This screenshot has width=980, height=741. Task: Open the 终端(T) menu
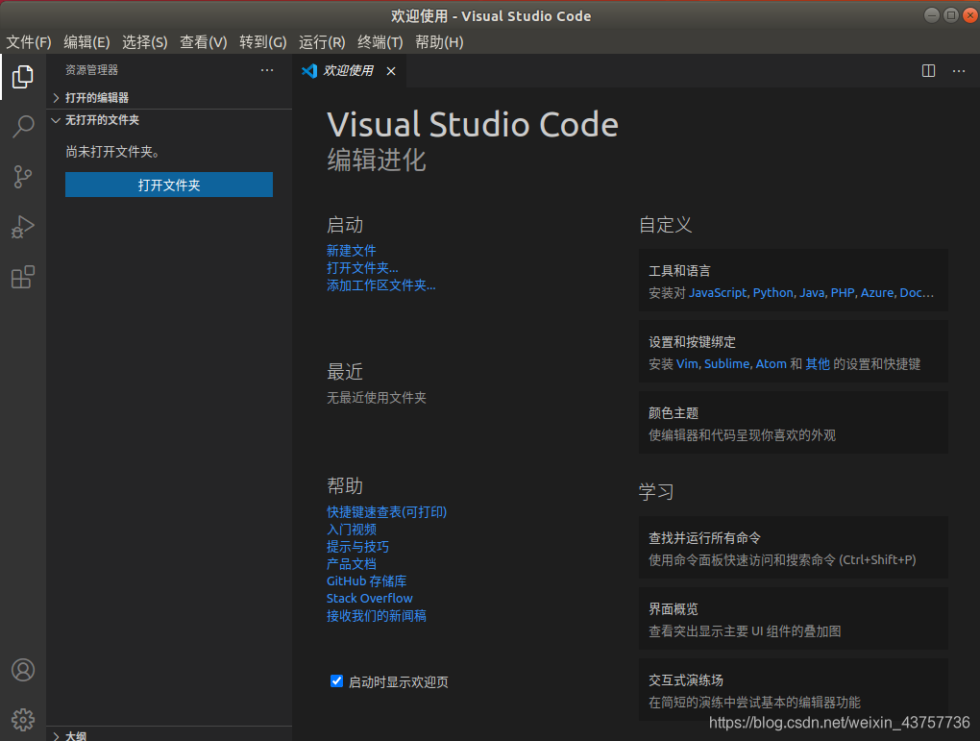pyautogui.click(x=380, y=42)
